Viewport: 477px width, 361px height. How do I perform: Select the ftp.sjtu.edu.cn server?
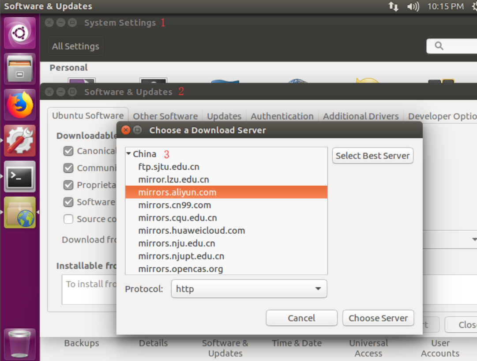click(x=226, y=167)
